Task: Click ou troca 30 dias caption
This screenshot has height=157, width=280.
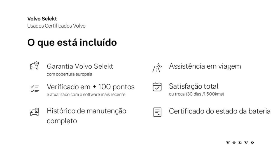Action: 197,94
